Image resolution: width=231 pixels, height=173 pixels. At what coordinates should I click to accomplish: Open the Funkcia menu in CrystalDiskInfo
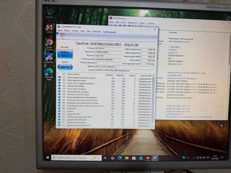pyautogui.click(x=75, y=31)
